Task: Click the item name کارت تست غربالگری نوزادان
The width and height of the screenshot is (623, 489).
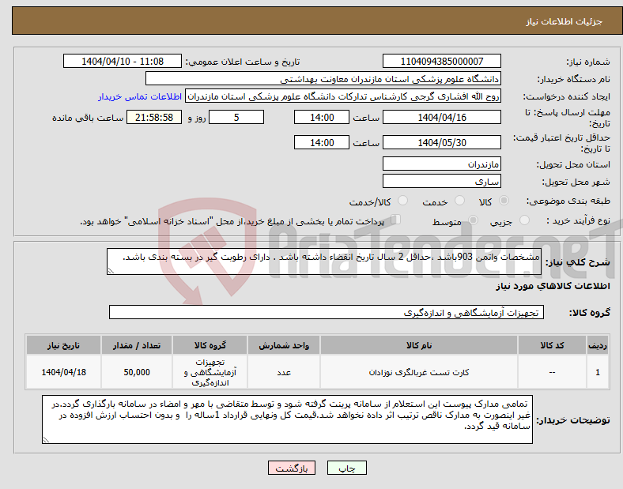Action: (419, 372)
